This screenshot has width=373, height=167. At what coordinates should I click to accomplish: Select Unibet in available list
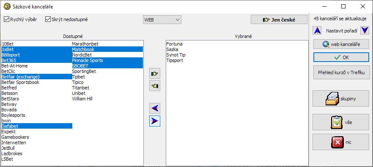107,93
